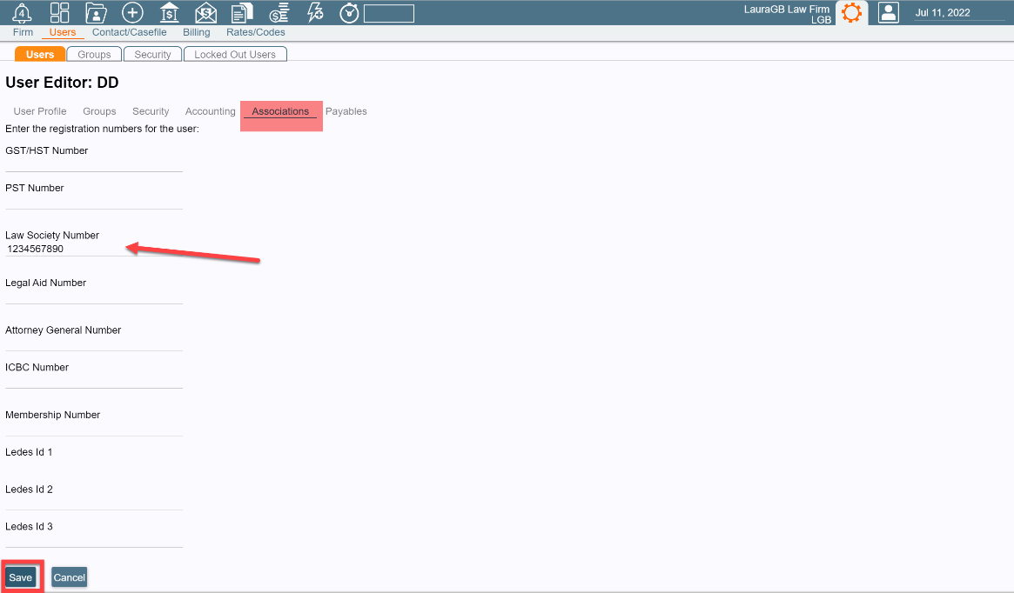Open the contacts folder icon
This screenshot has height=593, width=1014.
96,12
